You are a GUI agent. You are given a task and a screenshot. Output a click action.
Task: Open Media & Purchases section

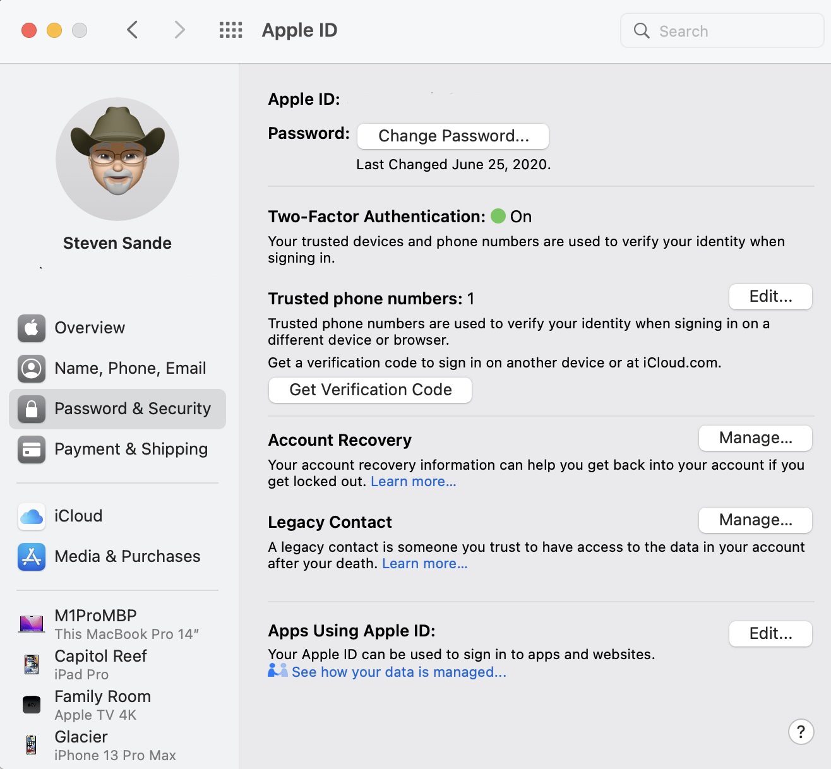pyautogui.click(x=127, y=557)
